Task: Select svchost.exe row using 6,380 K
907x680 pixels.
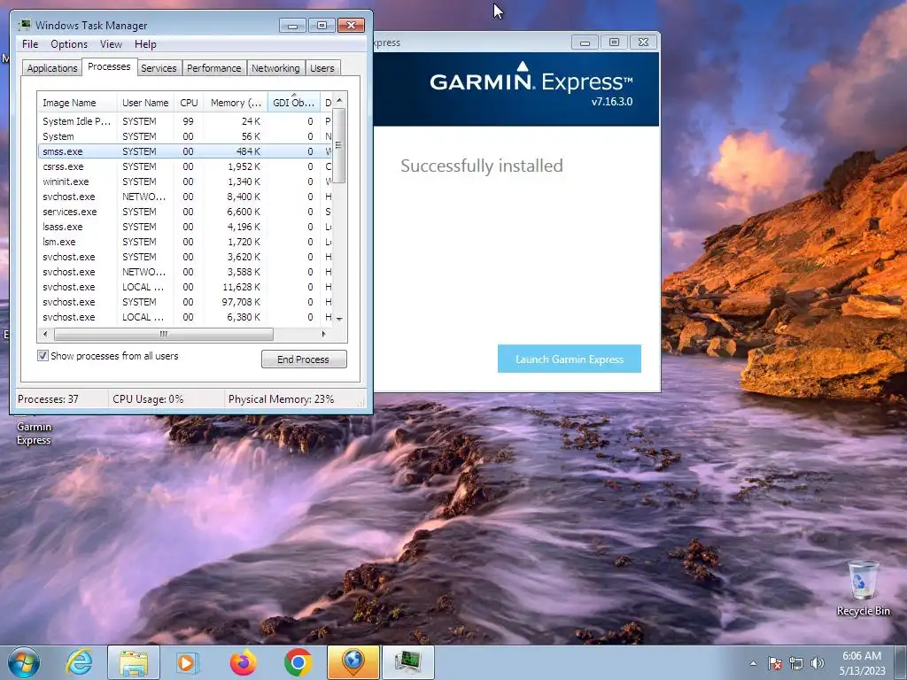Action: (185, 316)
